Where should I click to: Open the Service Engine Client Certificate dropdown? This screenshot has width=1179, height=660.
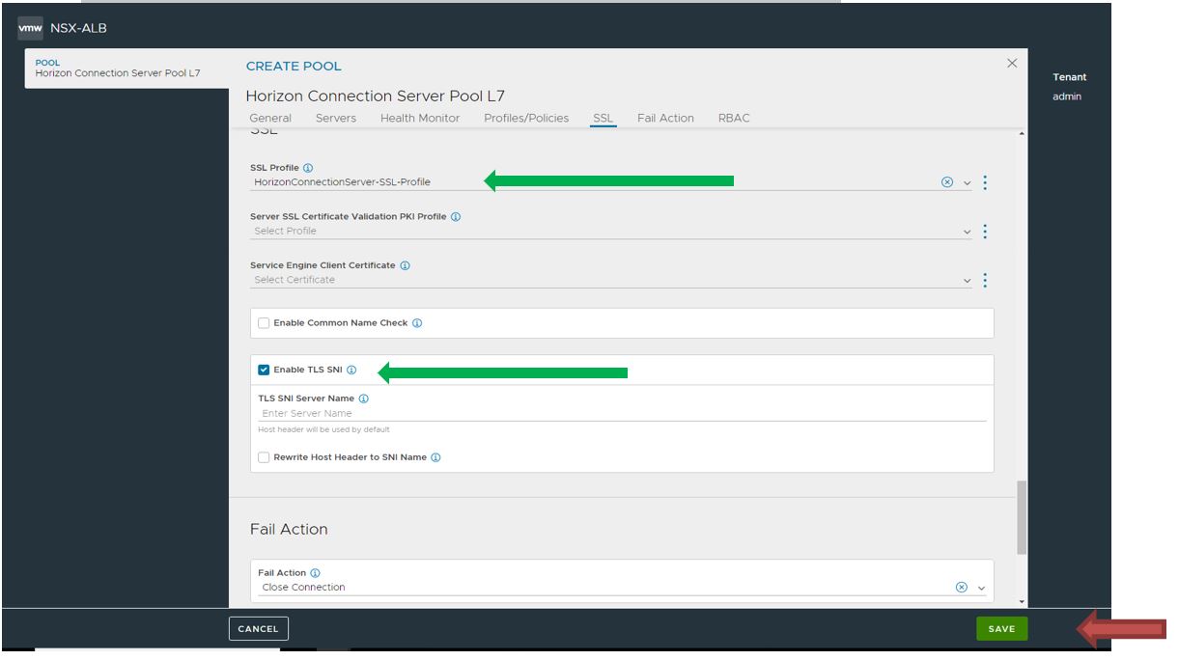pyautogui.click(x=968, y=281)
